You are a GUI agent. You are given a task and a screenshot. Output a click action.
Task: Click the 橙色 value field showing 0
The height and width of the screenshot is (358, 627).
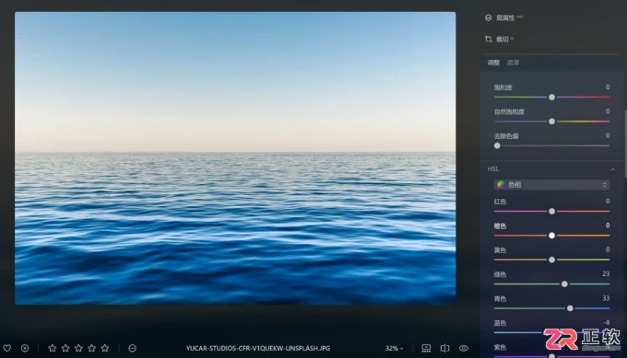click(608, 225)
